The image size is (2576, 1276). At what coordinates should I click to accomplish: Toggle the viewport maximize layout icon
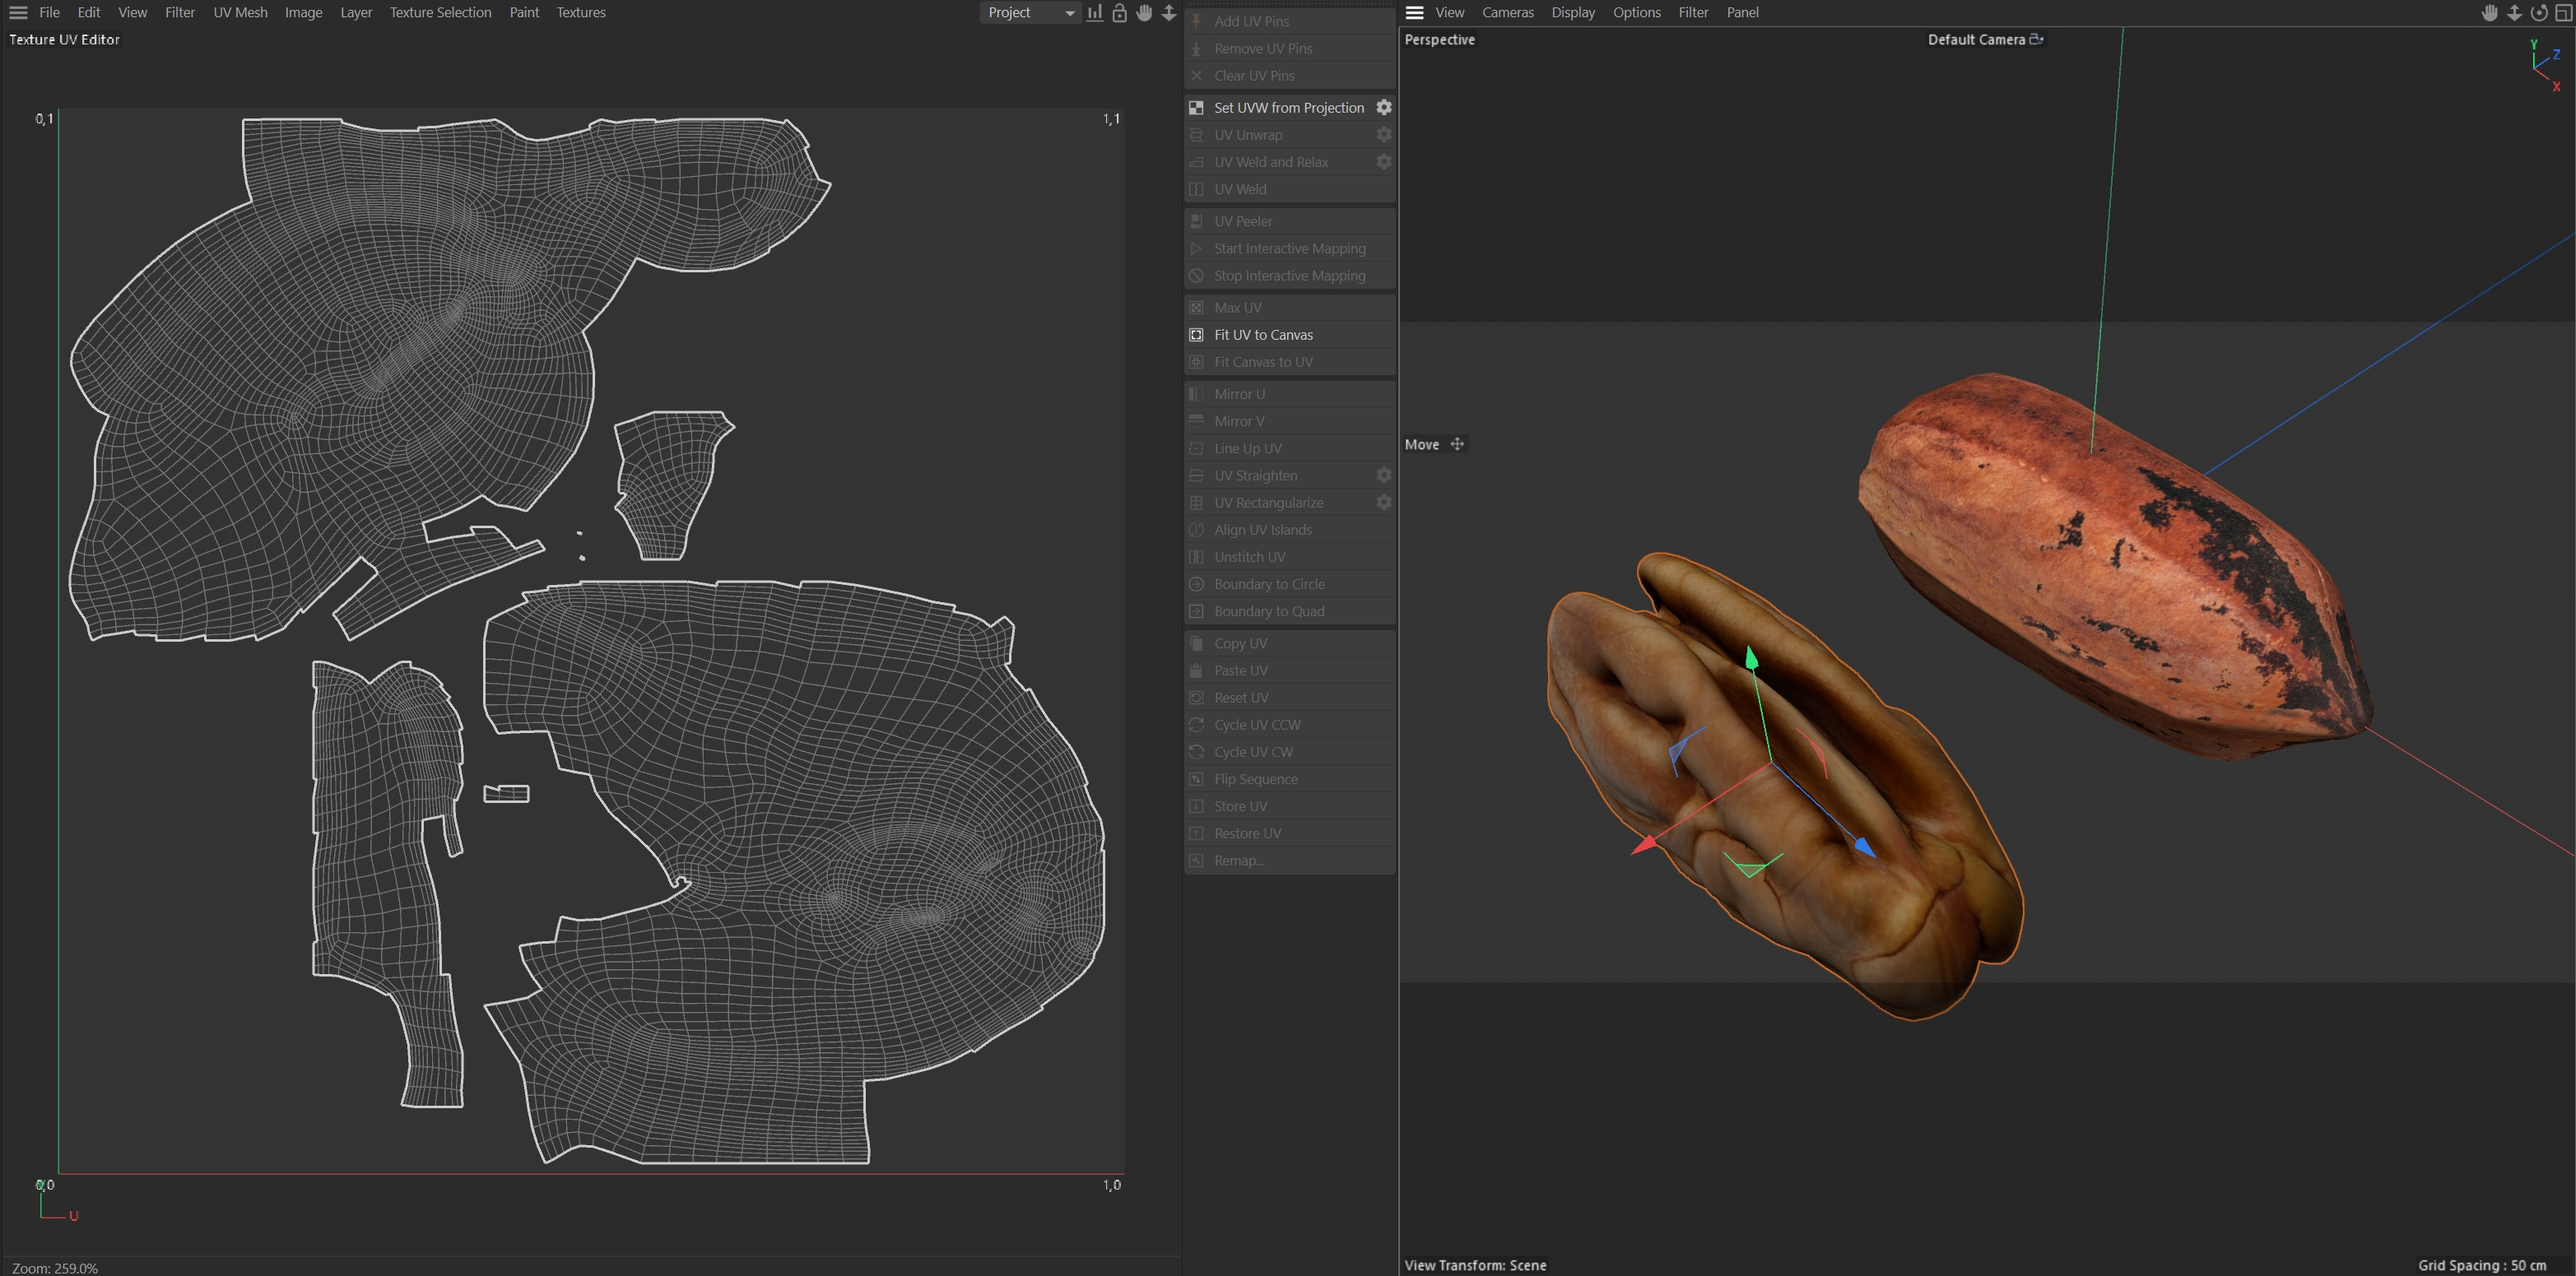(2563, 13)
